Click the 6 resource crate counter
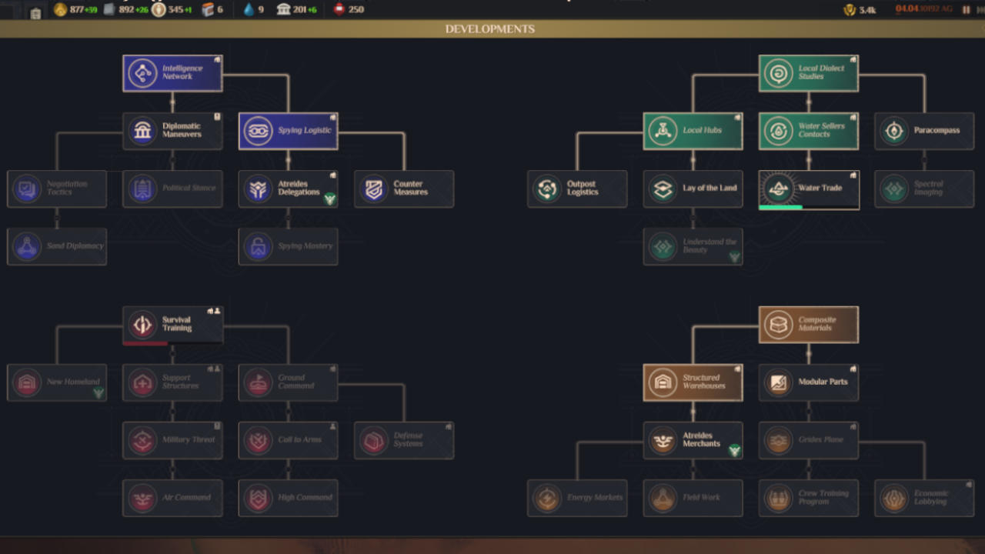Viewport: 985px width, 554px height. [212, 10]
